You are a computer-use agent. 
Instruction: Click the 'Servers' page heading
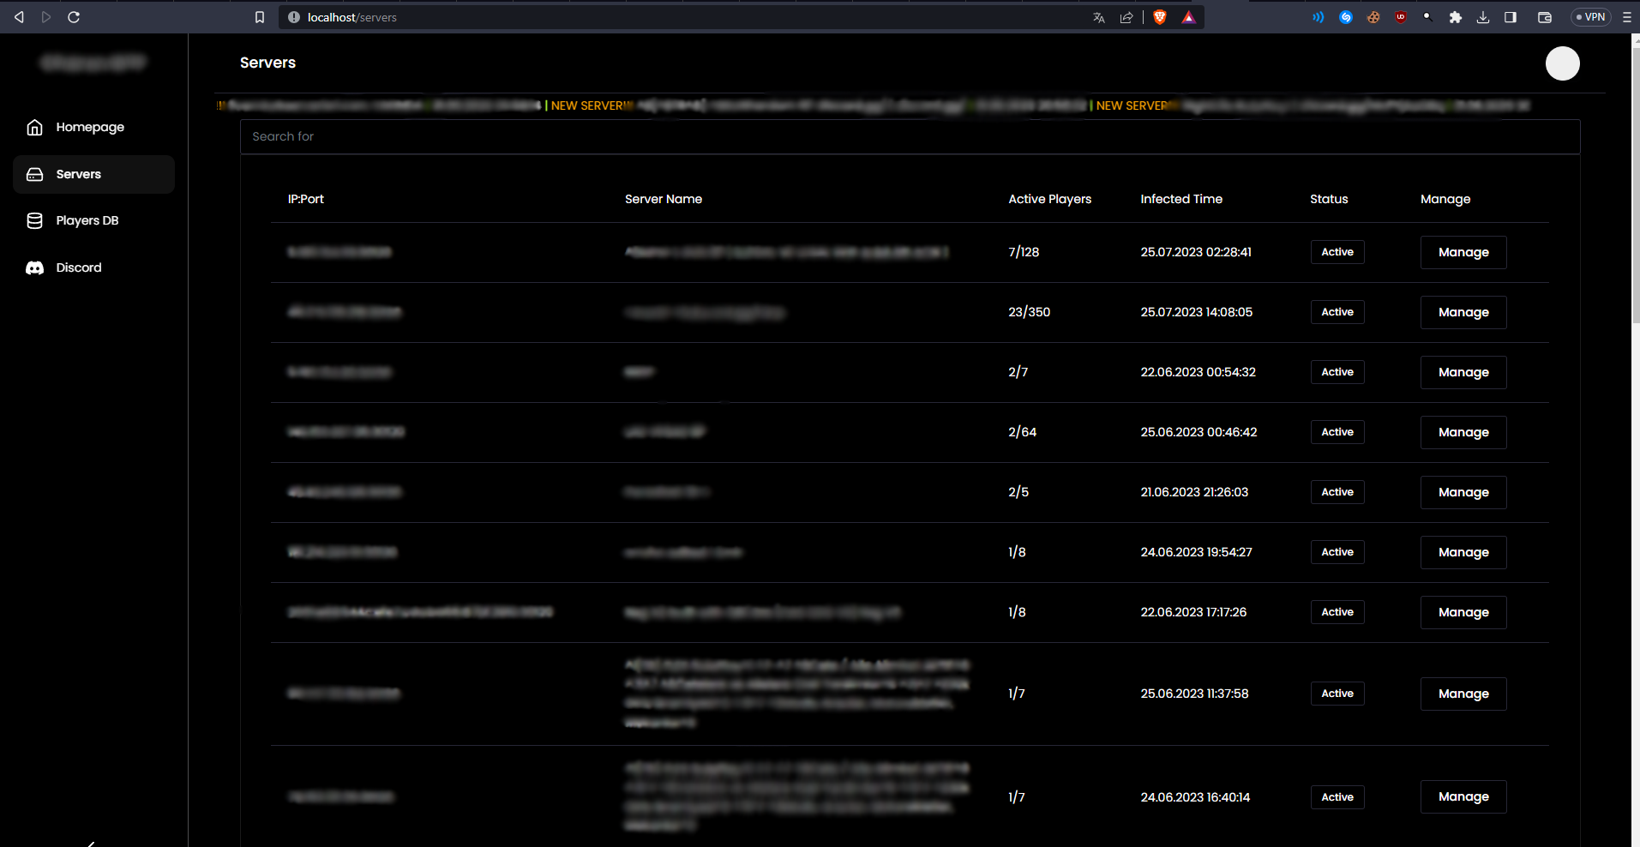coord(267,63)
